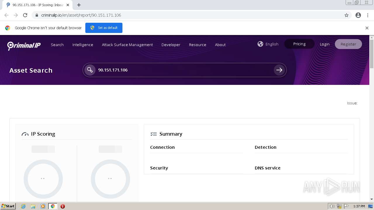374x210 pixels.
Task: Click the page vertical scrollbar
Action: click(372, 54)
